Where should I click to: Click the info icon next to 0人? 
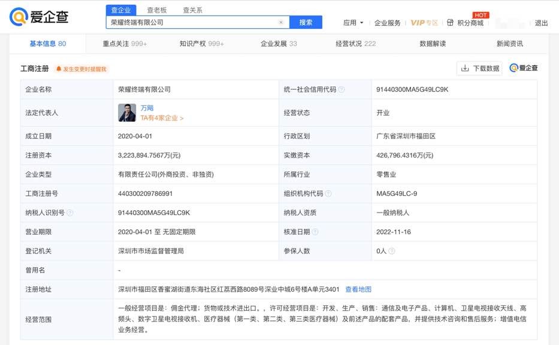coord(391,252)
